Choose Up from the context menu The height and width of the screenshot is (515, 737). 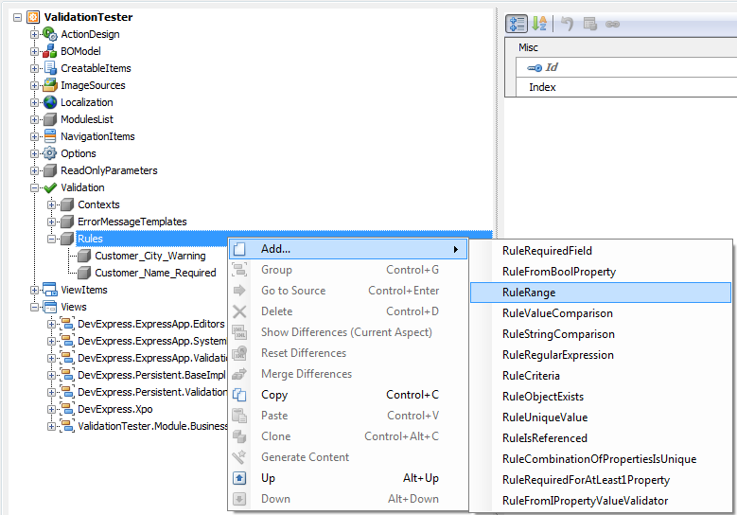[348, 478]
